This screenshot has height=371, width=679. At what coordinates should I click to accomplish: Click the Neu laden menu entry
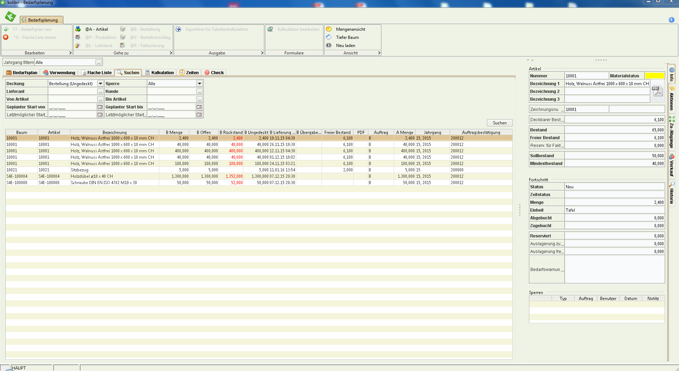coord(345,46)
